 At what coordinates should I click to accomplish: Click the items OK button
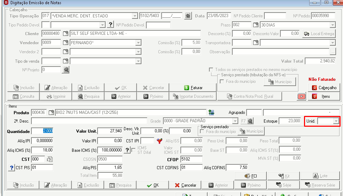(x=153, y=185)
